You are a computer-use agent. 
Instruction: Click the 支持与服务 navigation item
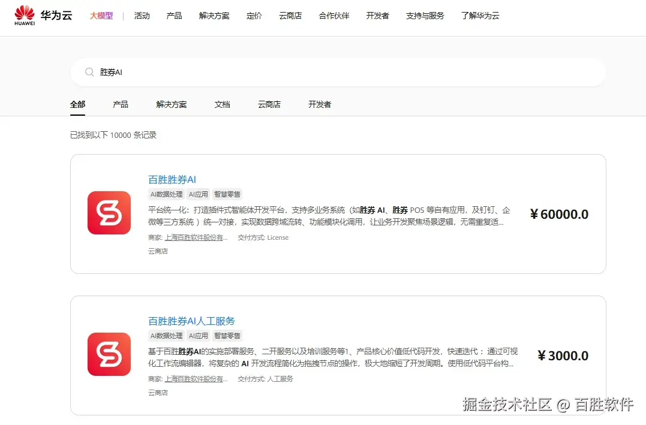(x=425, y=16)
